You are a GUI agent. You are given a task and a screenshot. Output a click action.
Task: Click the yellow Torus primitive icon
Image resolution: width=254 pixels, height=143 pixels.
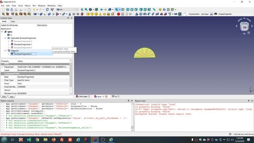click(104, 14)
